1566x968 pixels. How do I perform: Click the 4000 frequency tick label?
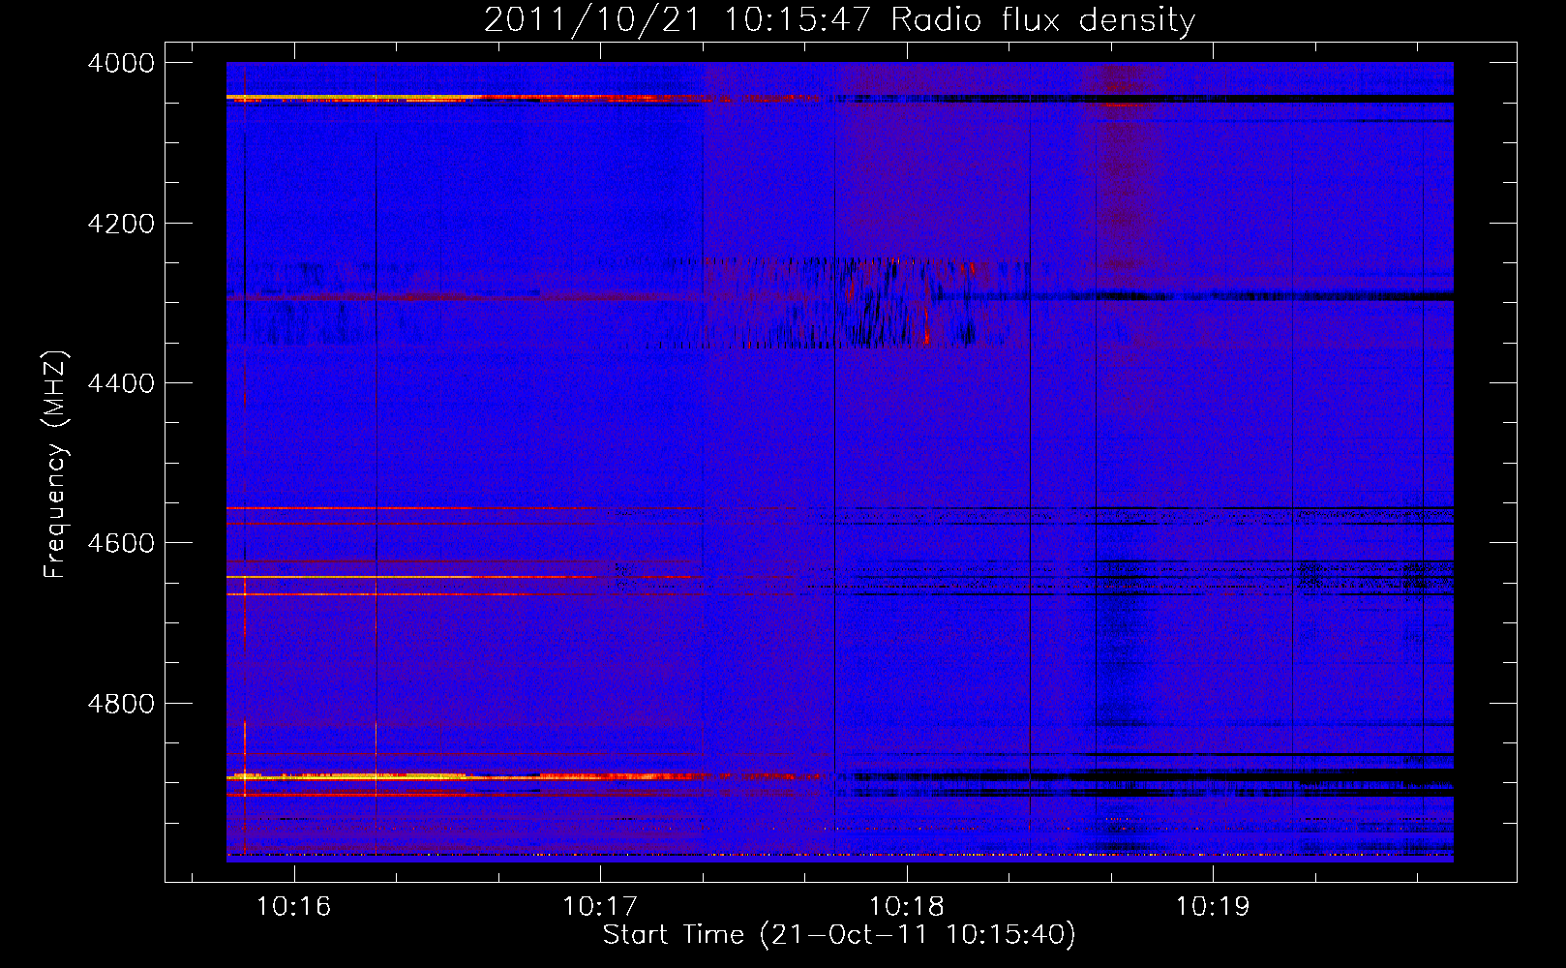pyautogui.click(x=121, y=63)
